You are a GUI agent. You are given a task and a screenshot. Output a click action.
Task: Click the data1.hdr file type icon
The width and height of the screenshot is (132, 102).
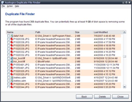(x=12, y=36)
